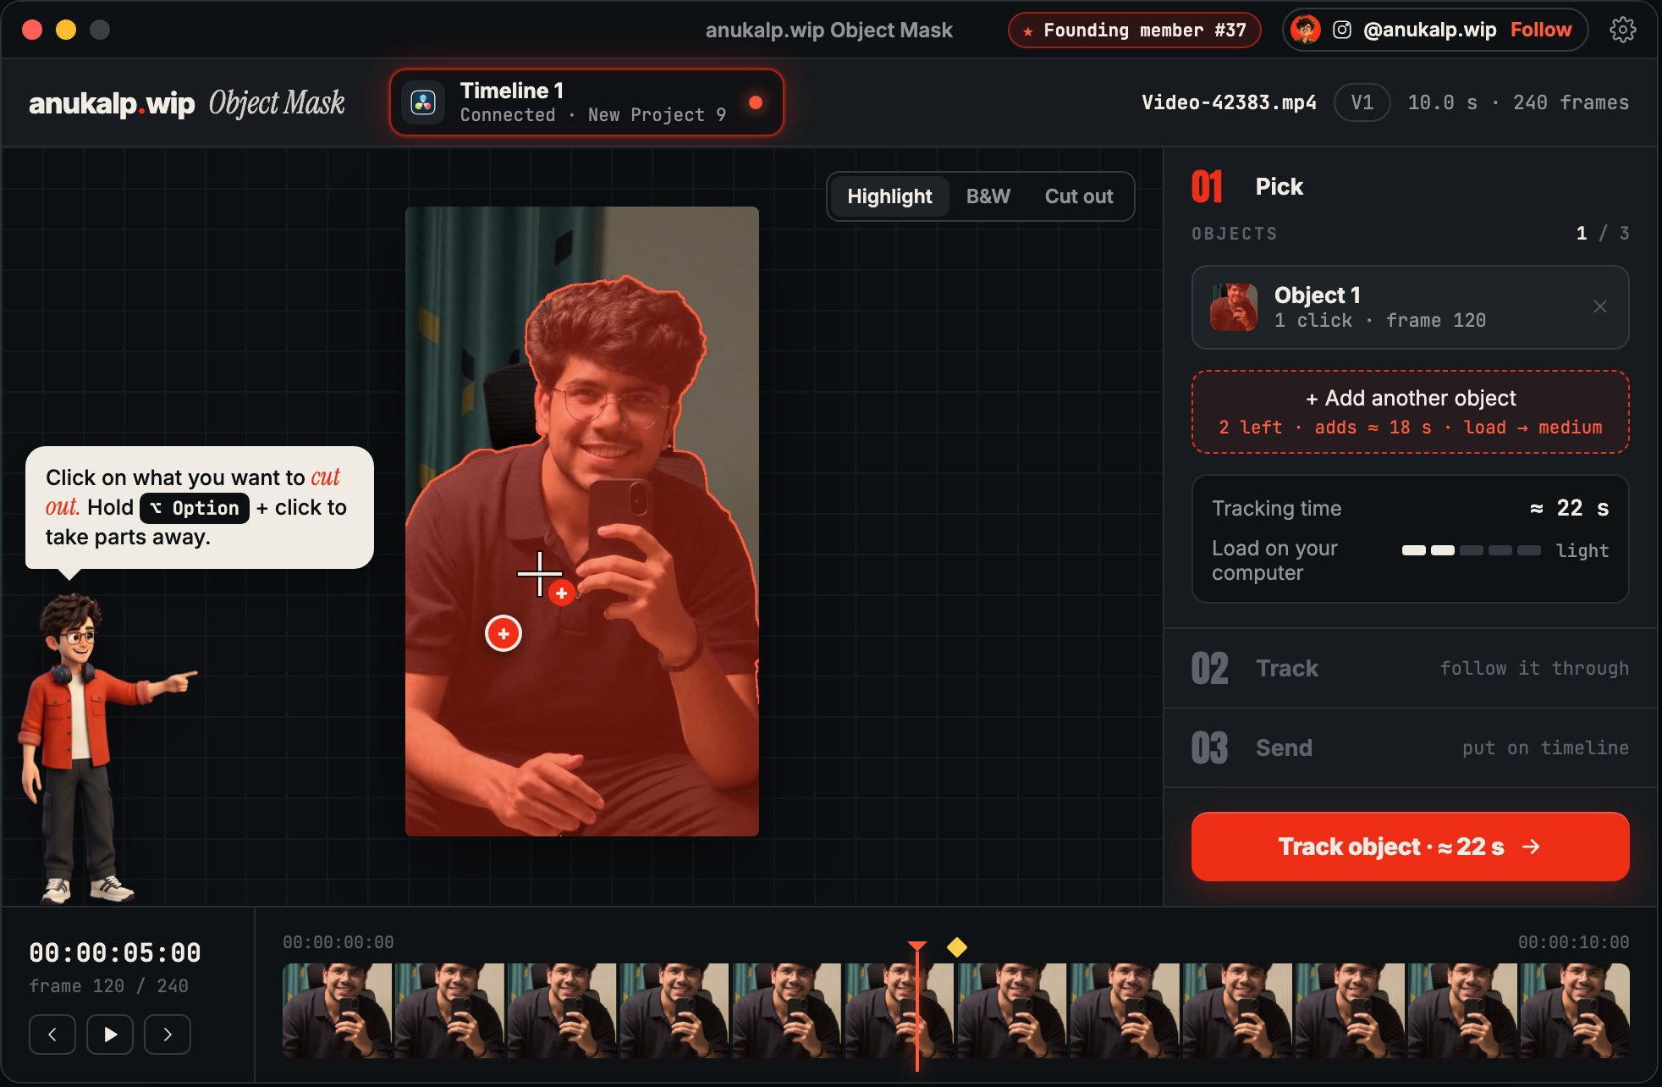1662x1087 pixels.
Task: Click the profile avatar in title bar
Action: (1305, 30)
